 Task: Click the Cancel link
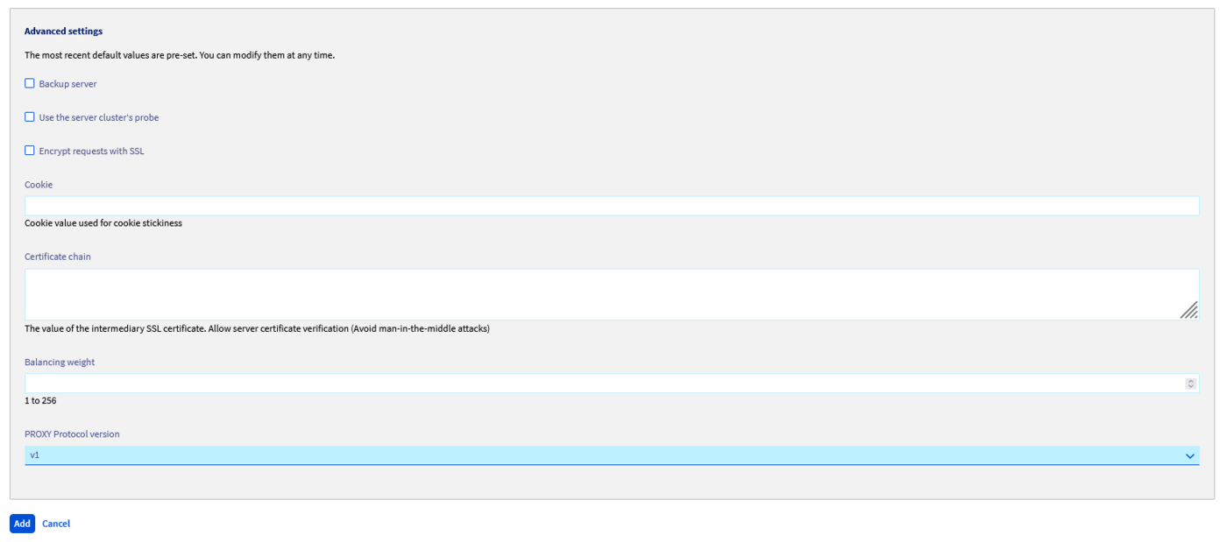click(56, 524)
